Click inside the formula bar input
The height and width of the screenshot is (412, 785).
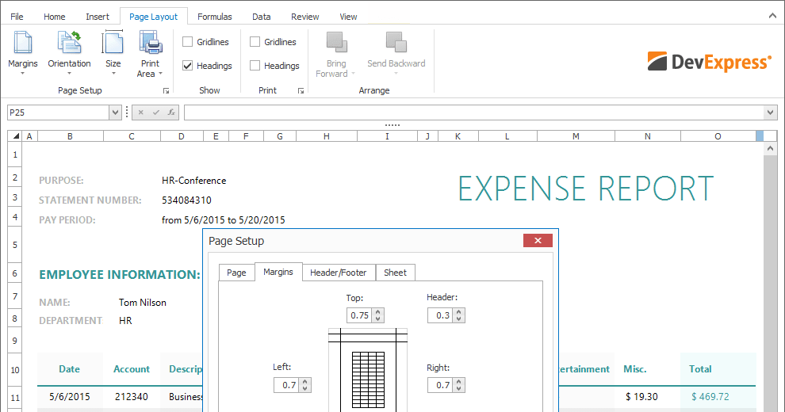coord(473,113)
